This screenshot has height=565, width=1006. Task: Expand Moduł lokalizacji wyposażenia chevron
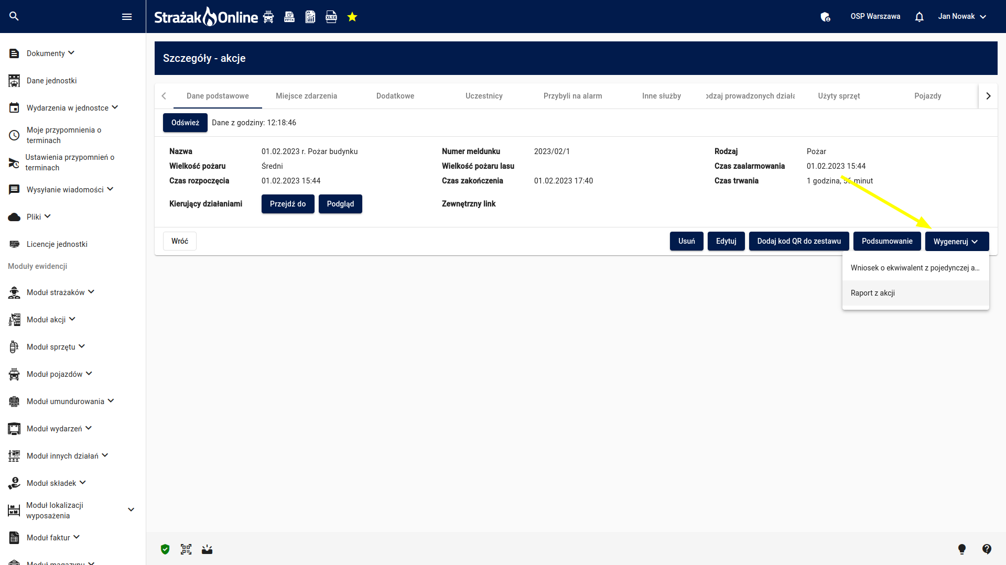(131, 510)
